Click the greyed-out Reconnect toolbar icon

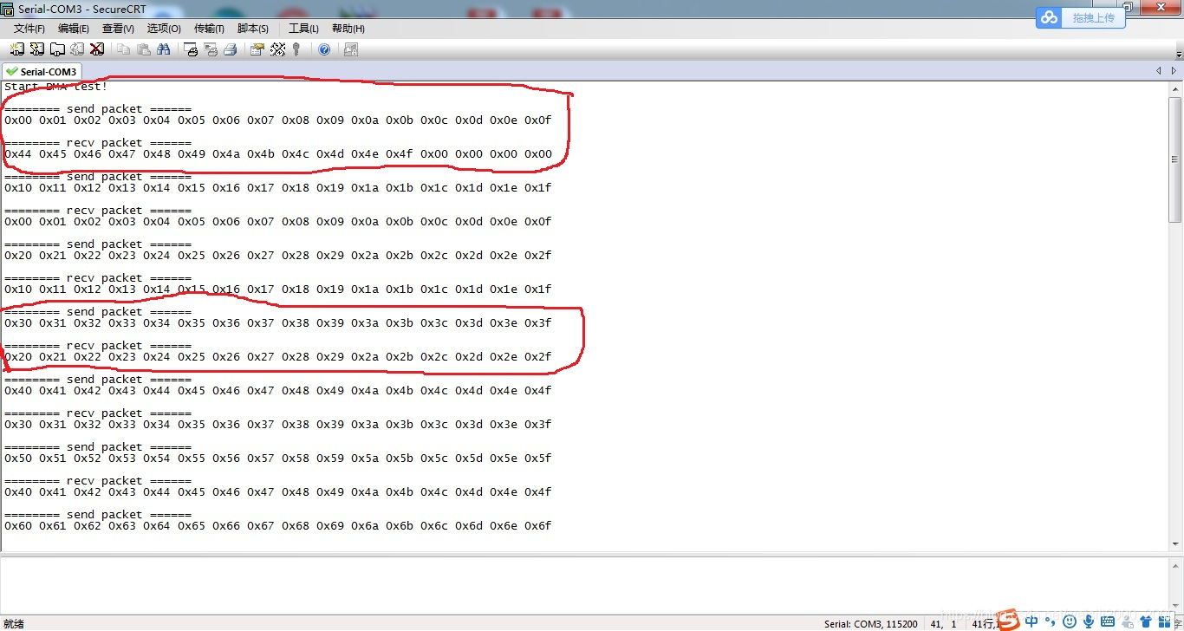pos(77,49)
